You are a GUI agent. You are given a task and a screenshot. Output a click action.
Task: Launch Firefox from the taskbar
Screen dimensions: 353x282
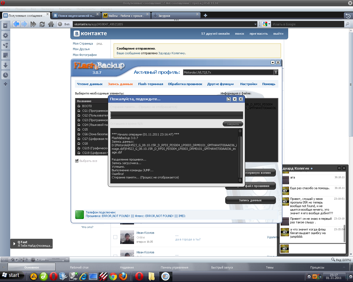(x=123, y=276)
